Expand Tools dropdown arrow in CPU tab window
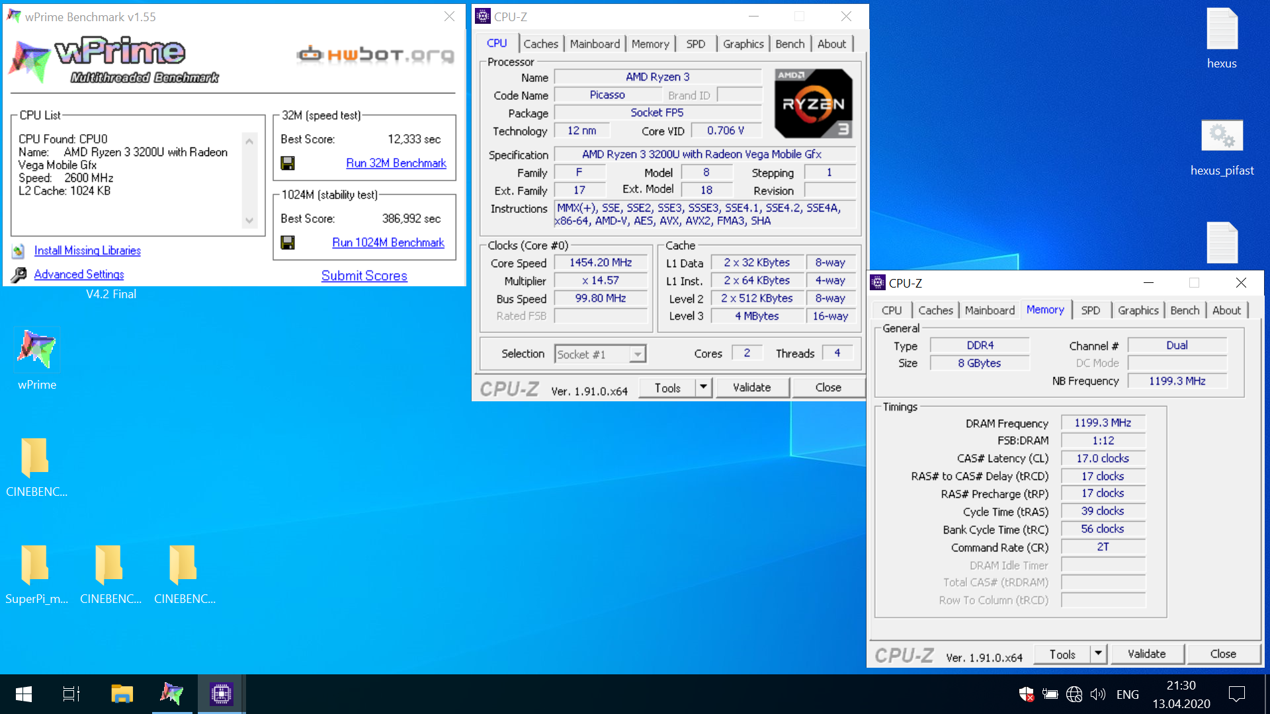 tap(703, 387)
